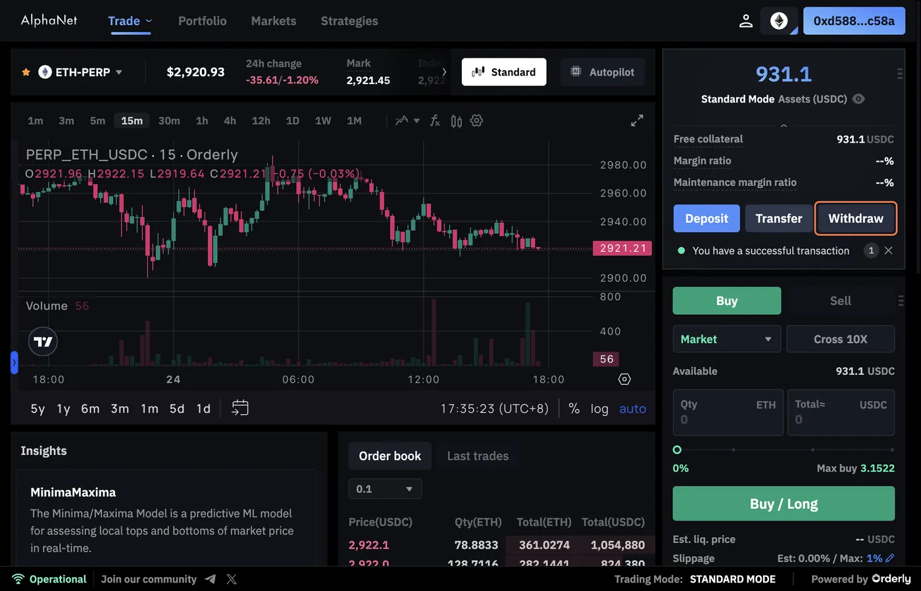Open assets panel three-dot menu
Viewport: 921px width, 591px height.
coord(900,74)
